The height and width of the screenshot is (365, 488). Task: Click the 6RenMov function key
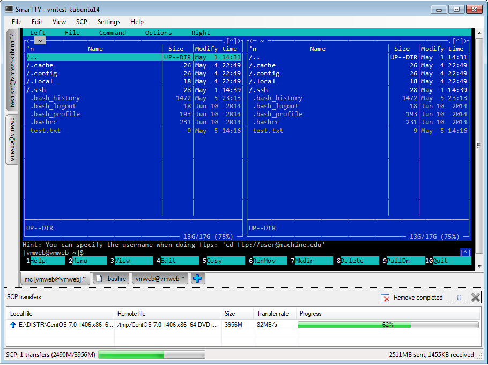point(268,261)
